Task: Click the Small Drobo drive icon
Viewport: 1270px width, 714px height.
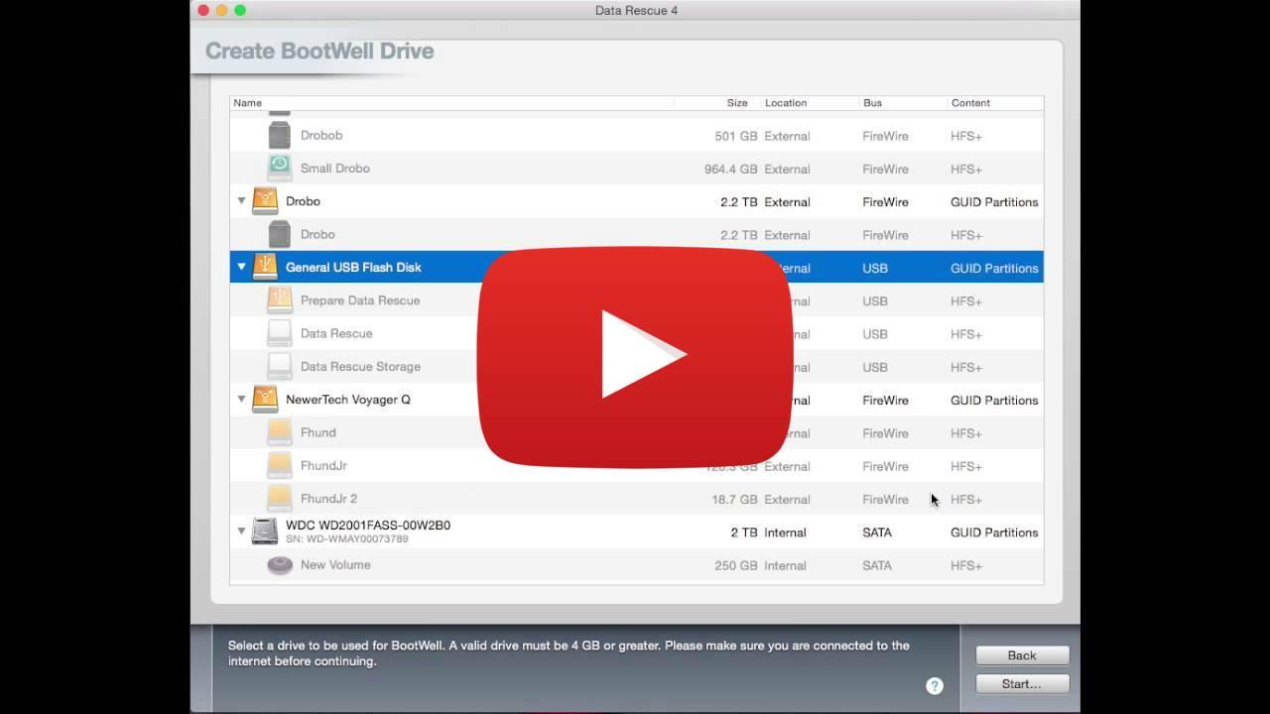Action: point(279,168)
